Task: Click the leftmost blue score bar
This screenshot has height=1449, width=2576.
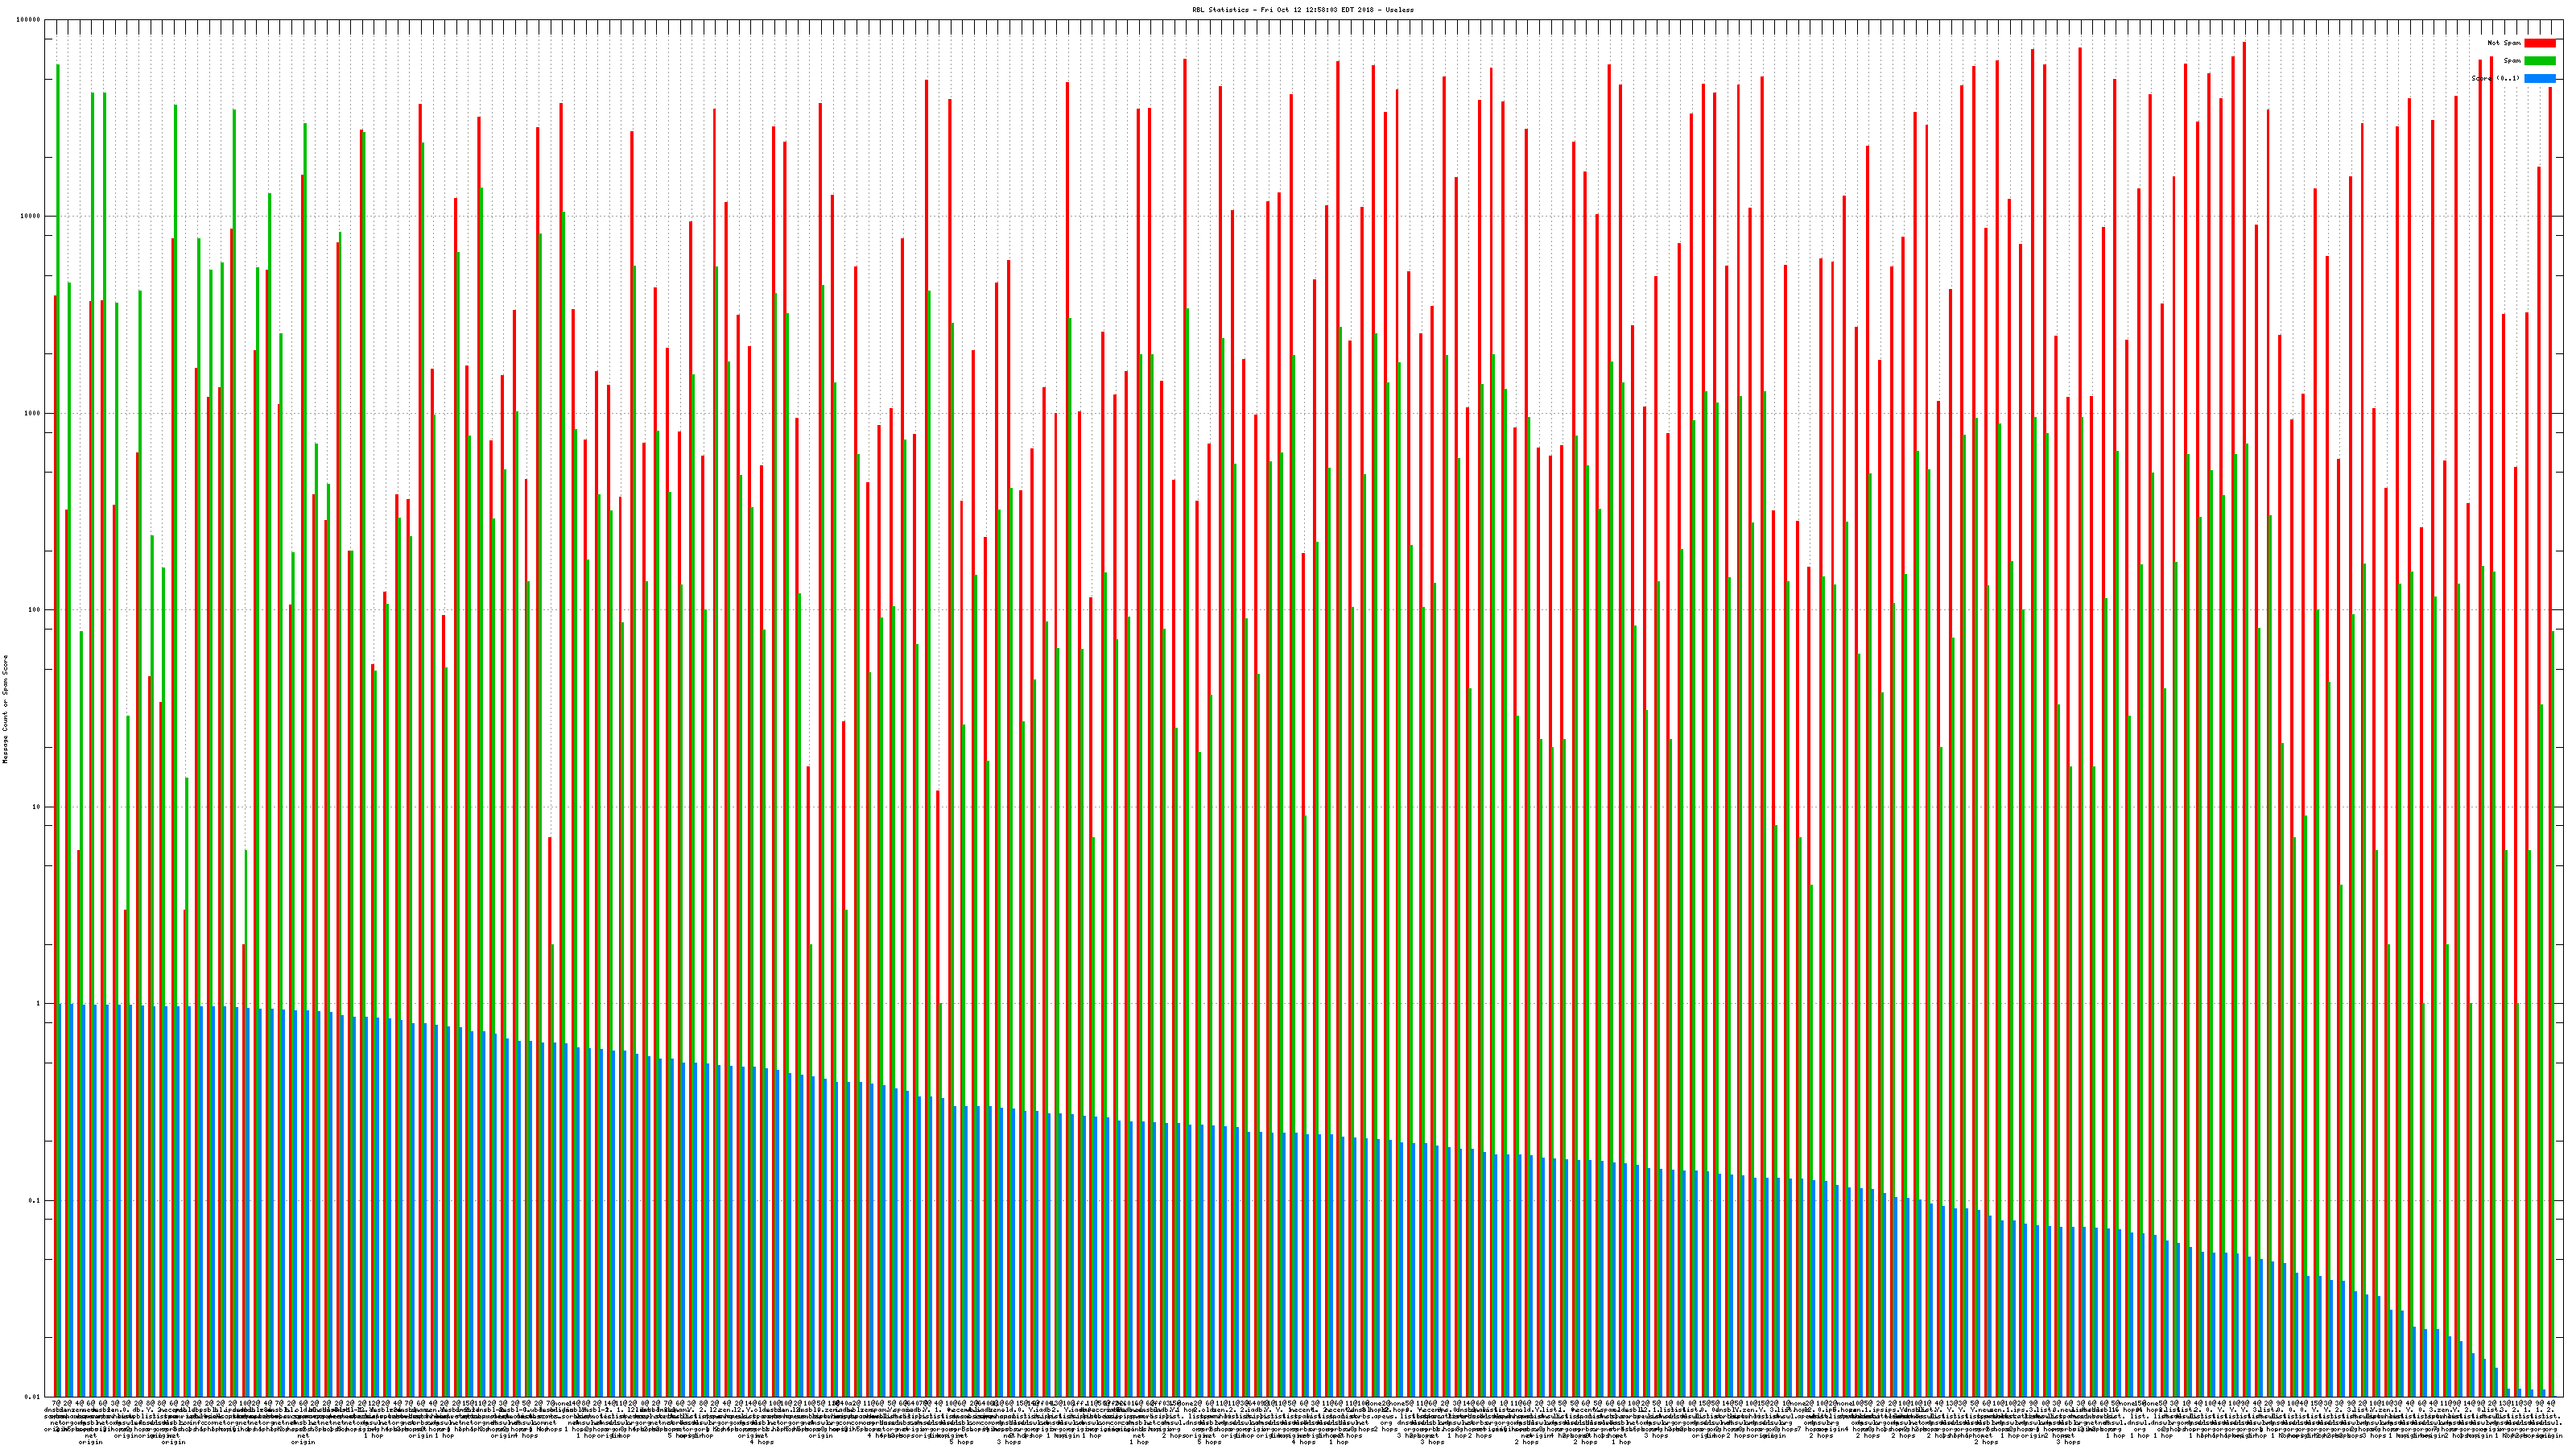Action: click(x=60, y=1200)
